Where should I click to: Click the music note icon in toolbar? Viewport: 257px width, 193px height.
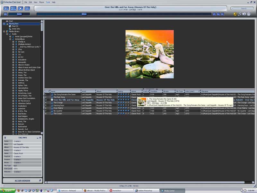tap(240, 14)
